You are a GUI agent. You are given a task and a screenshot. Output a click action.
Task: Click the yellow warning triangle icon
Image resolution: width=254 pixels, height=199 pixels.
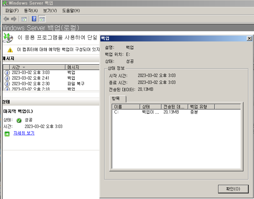point(10,50)
